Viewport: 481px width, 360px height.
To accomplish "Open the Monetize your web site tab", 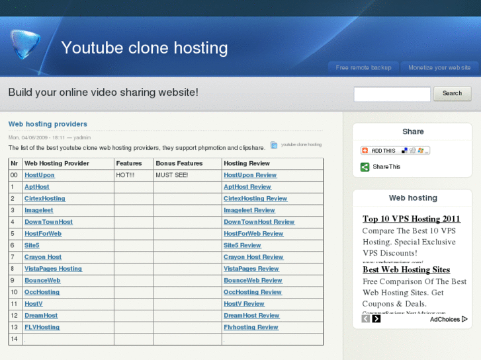I will point(439,68).
